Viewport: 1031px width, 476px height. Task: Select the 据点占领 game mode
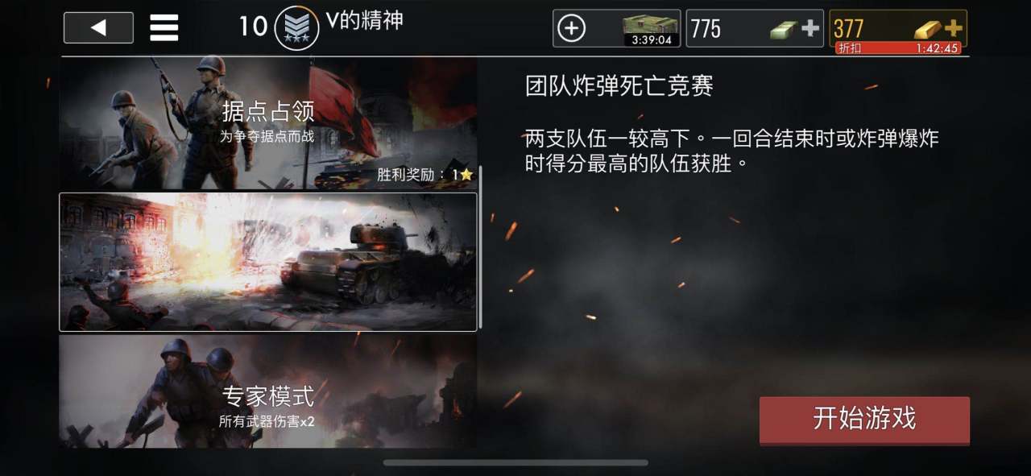pos(267,123)
